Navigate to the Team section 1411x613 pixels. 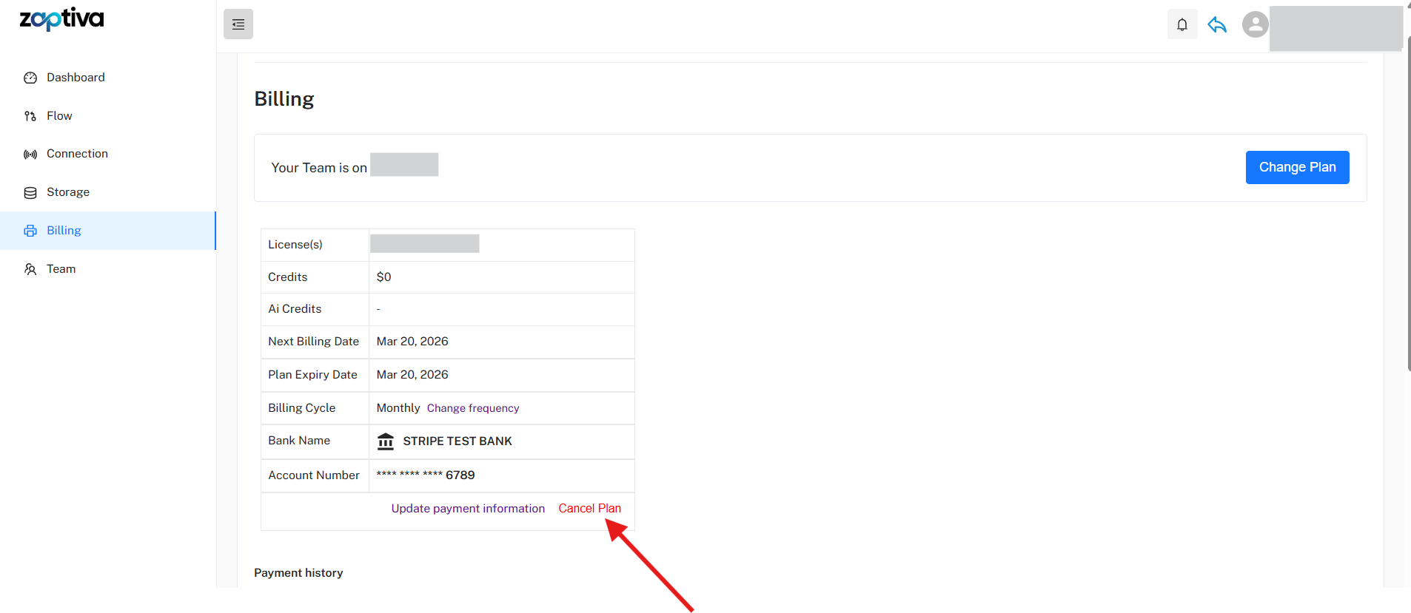[61, 269]
